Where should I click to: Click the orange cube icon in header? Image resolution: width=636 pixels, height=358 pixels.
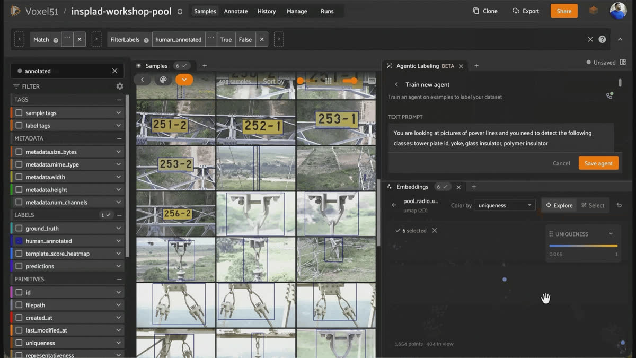[594, 11]
